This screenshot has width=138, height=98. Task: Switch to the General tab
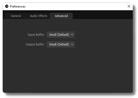coord(16,16)
